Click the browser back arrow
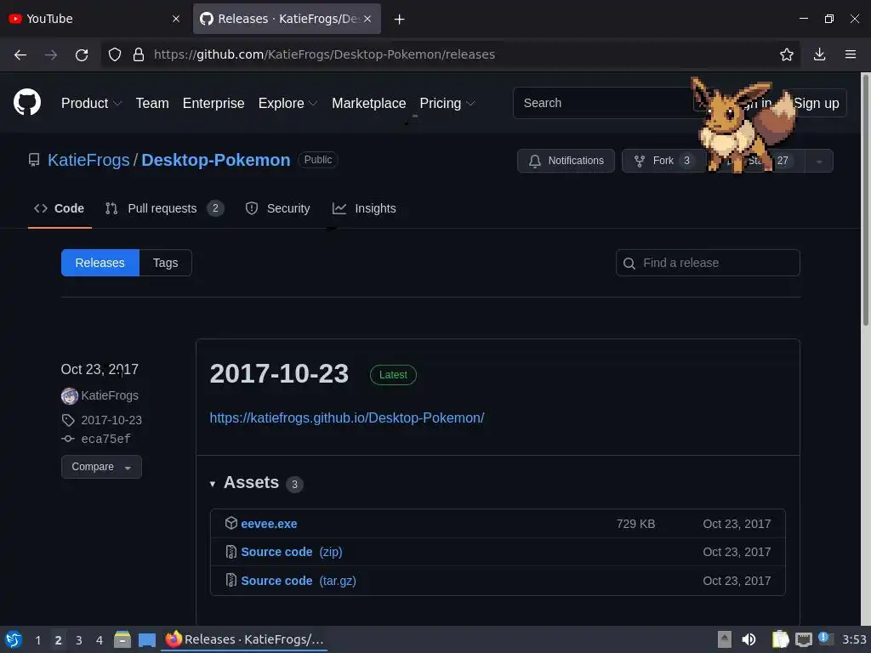Image resolution: width=871 pixels, height=653 pixels. click(x=20, y=54)
